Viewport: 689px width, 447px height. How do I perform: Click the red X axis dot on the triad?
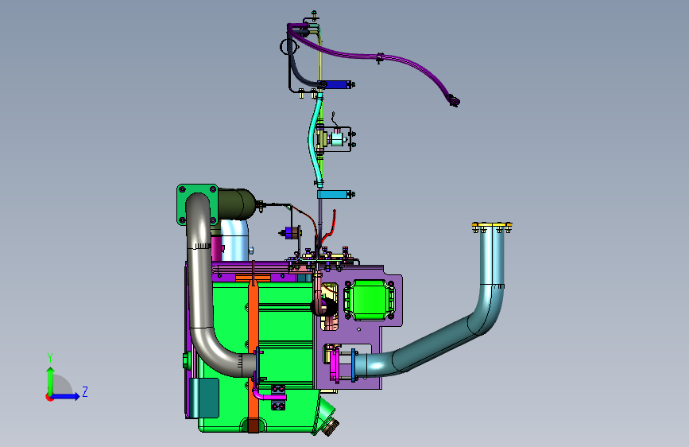(x=48, y=397)
